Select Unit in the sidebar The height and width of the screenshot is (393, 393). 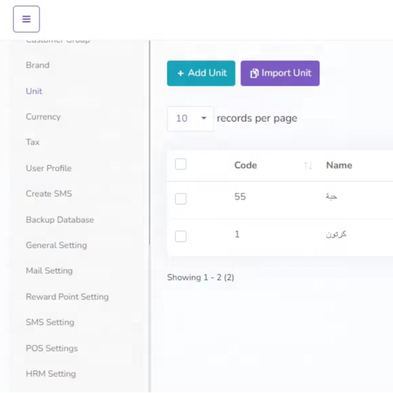pos(34,91)
